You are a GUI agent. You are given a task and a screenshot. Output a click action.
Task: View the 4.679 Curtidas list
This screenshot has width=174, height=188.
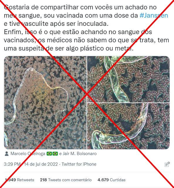[112, 180]
